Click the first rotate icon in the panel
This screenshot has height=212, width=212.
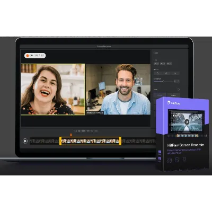click(158, 73)
